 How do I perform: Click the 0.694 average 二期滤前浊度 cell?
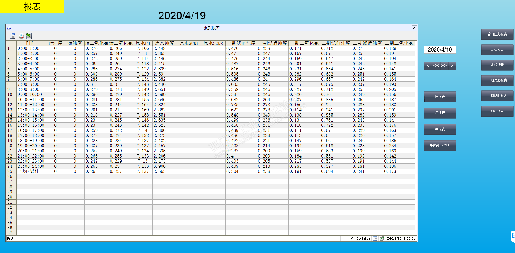point(336,172)
